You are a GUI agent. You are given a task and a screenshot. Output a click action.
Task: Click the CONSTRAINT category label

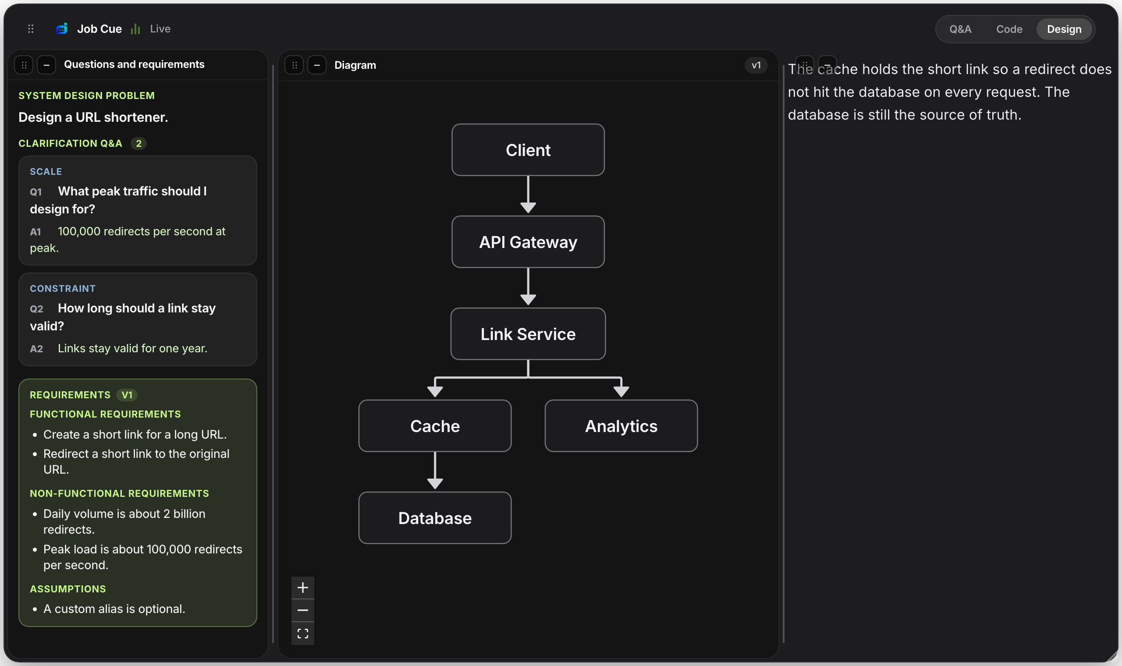(63, 289)
